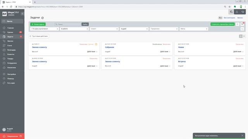Open the Просрочена filter dropdown

[x=164, y=29]
